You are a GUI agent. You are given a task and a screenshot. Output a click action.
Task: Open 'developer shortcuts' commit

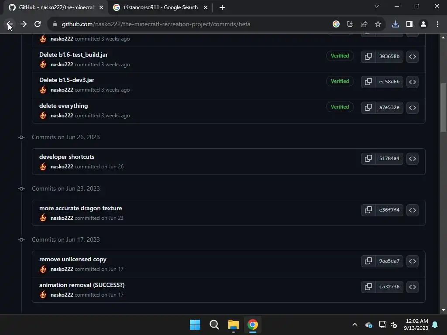tap(67, 157)
